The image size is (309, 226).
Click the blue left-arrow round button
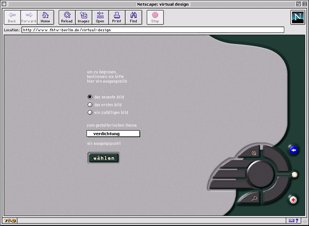pos(293,150)
